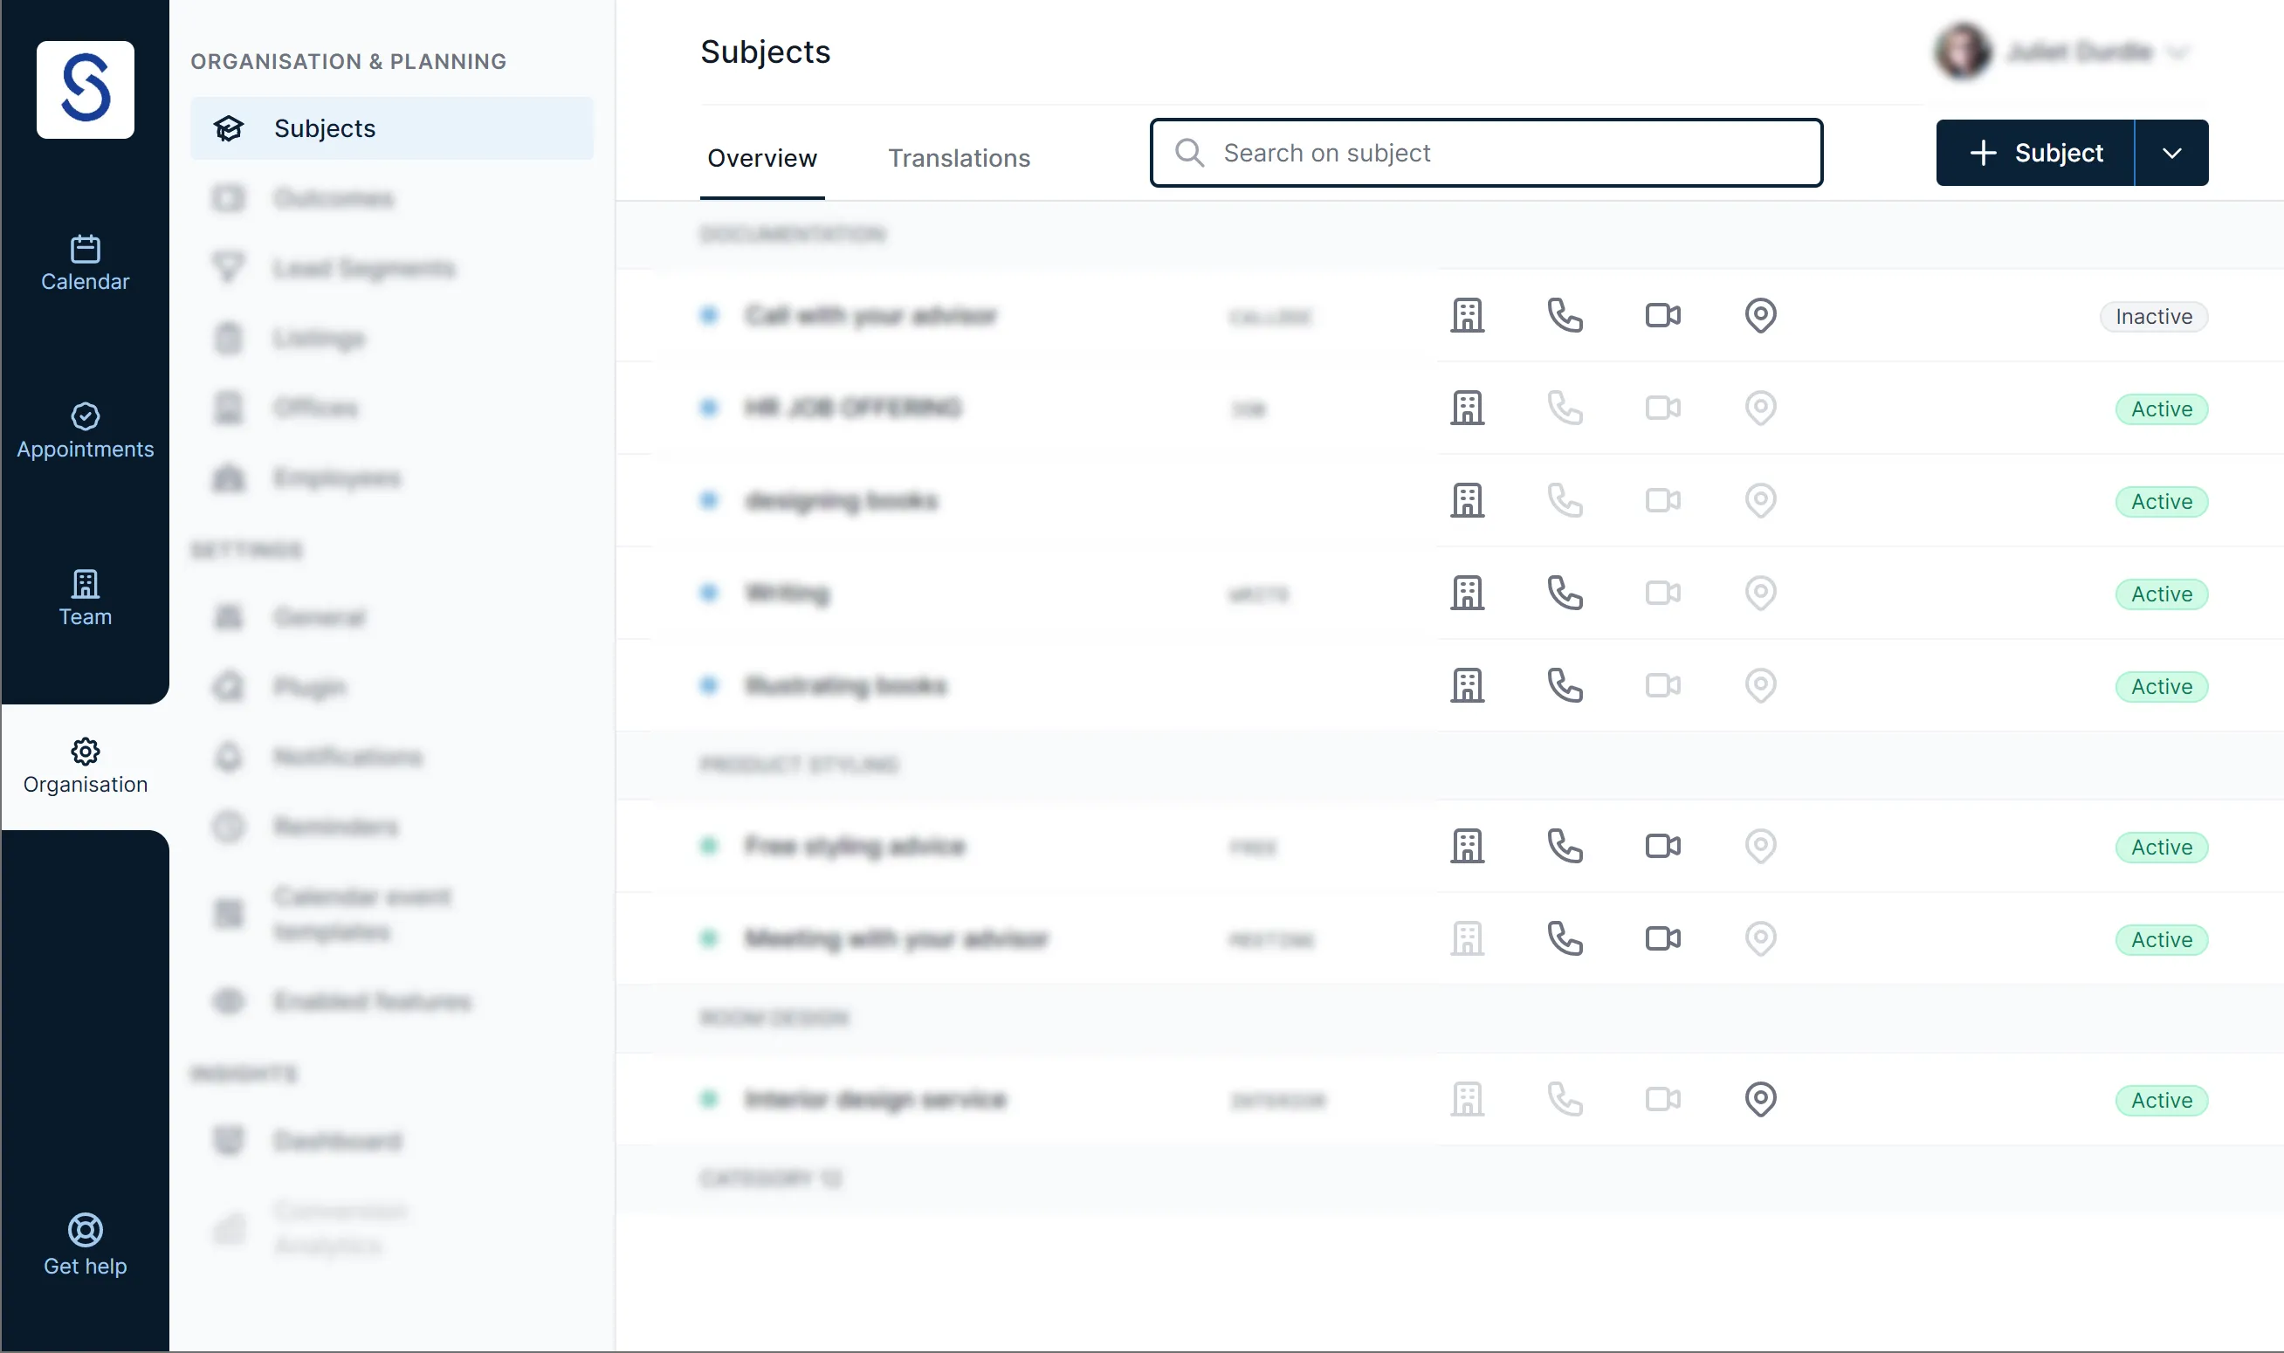The height and width of the screenshot is (1353, 2284).
Task: Open the Team section
Action: pos(85,599)
